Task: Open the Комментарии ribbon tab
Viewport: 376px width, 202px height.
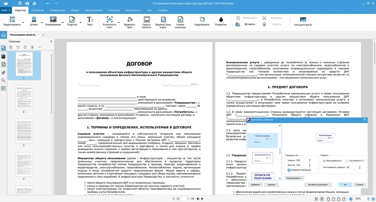Action: coord(57,10)
